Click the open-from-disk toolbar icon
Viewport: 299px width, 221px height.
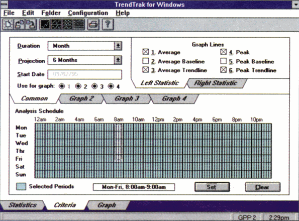pyautogui.click(x=19, y=25)
